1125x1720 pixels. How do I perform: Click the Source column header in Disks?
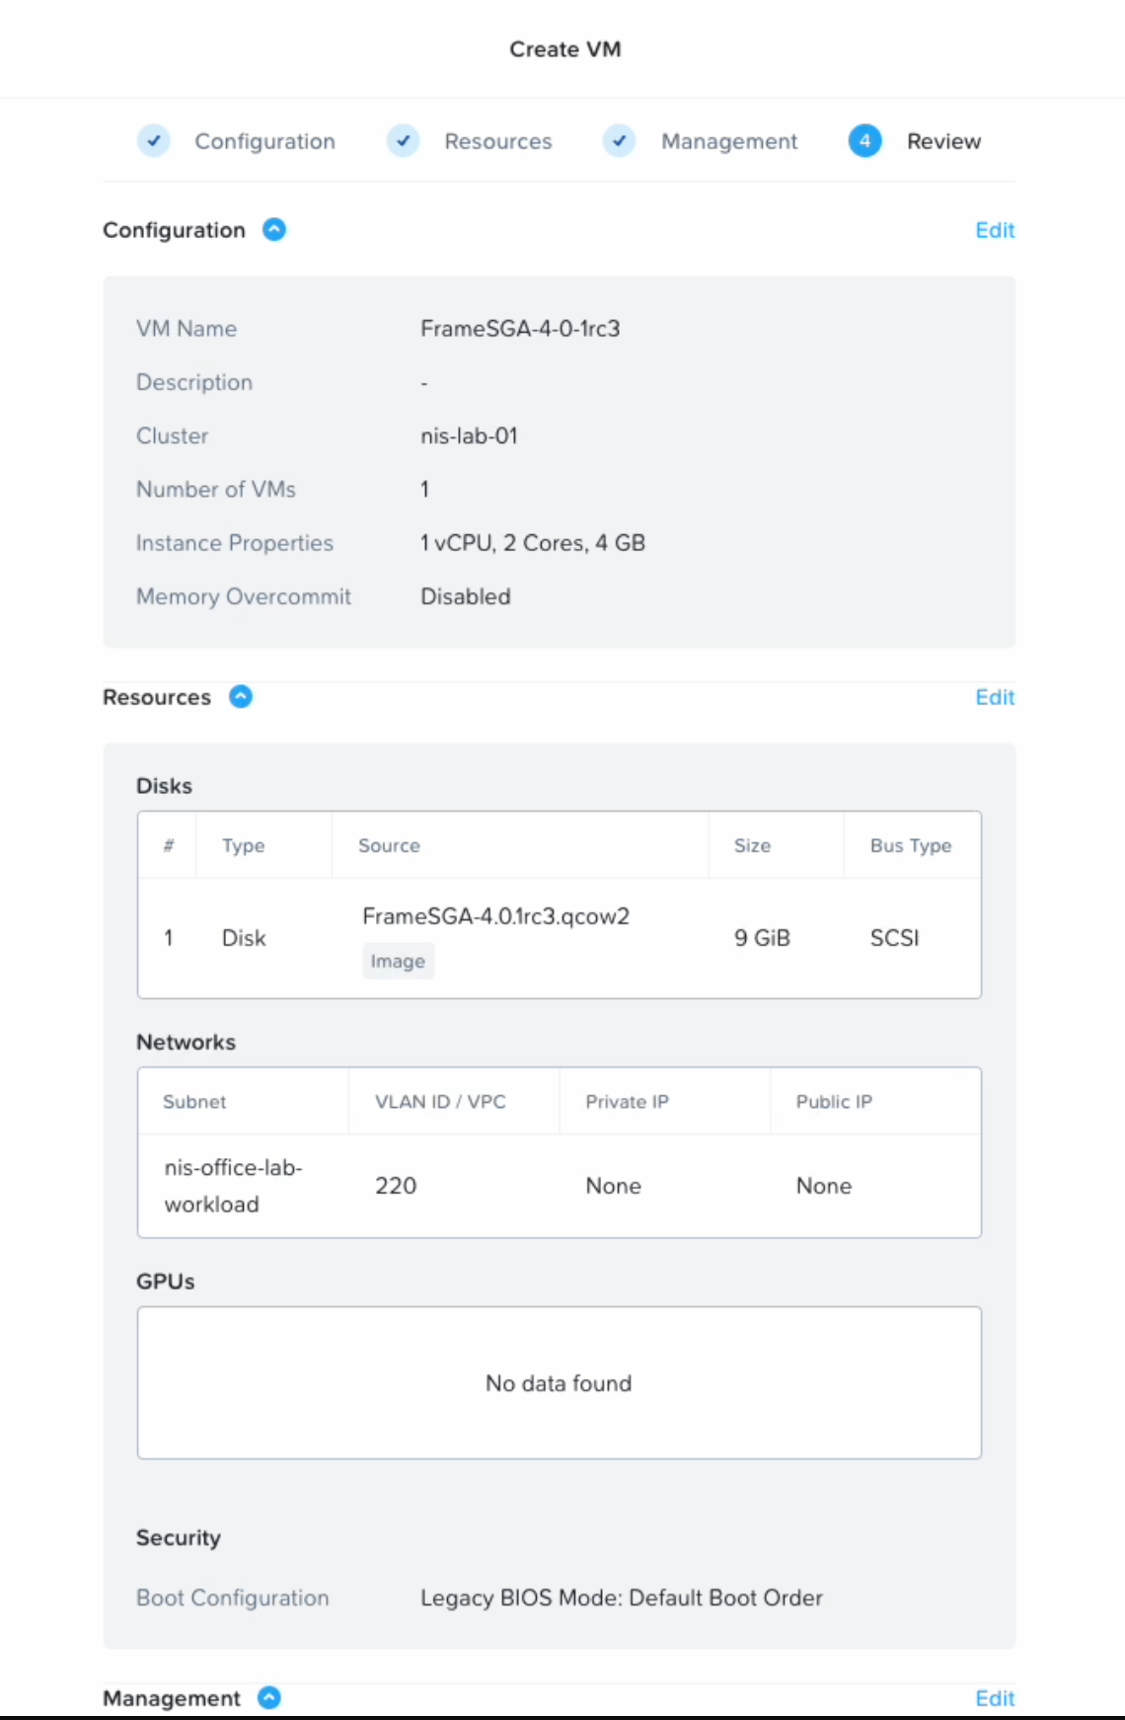click(x=389, y=845)
